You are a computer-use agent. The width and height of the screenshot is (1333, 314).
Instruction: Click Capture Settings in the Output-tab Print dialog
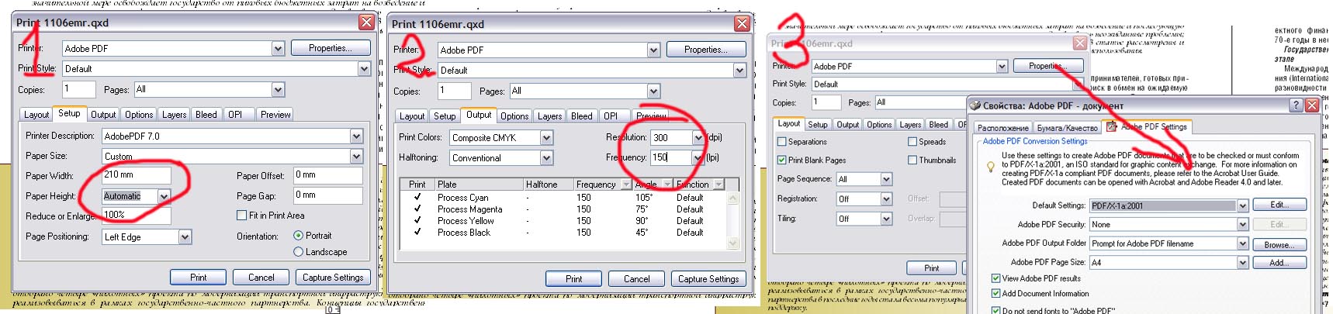(708, 279)
